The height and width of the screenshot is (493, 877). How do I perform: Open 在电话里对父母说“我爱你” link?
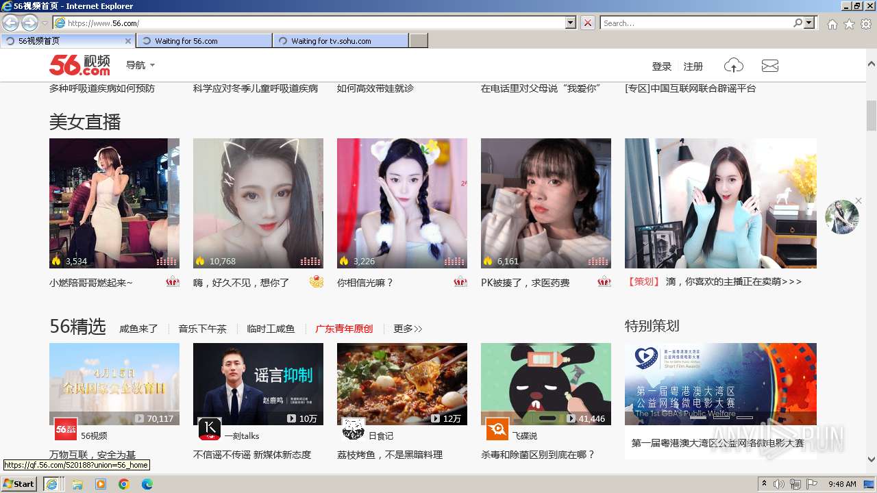click(541, 88)
